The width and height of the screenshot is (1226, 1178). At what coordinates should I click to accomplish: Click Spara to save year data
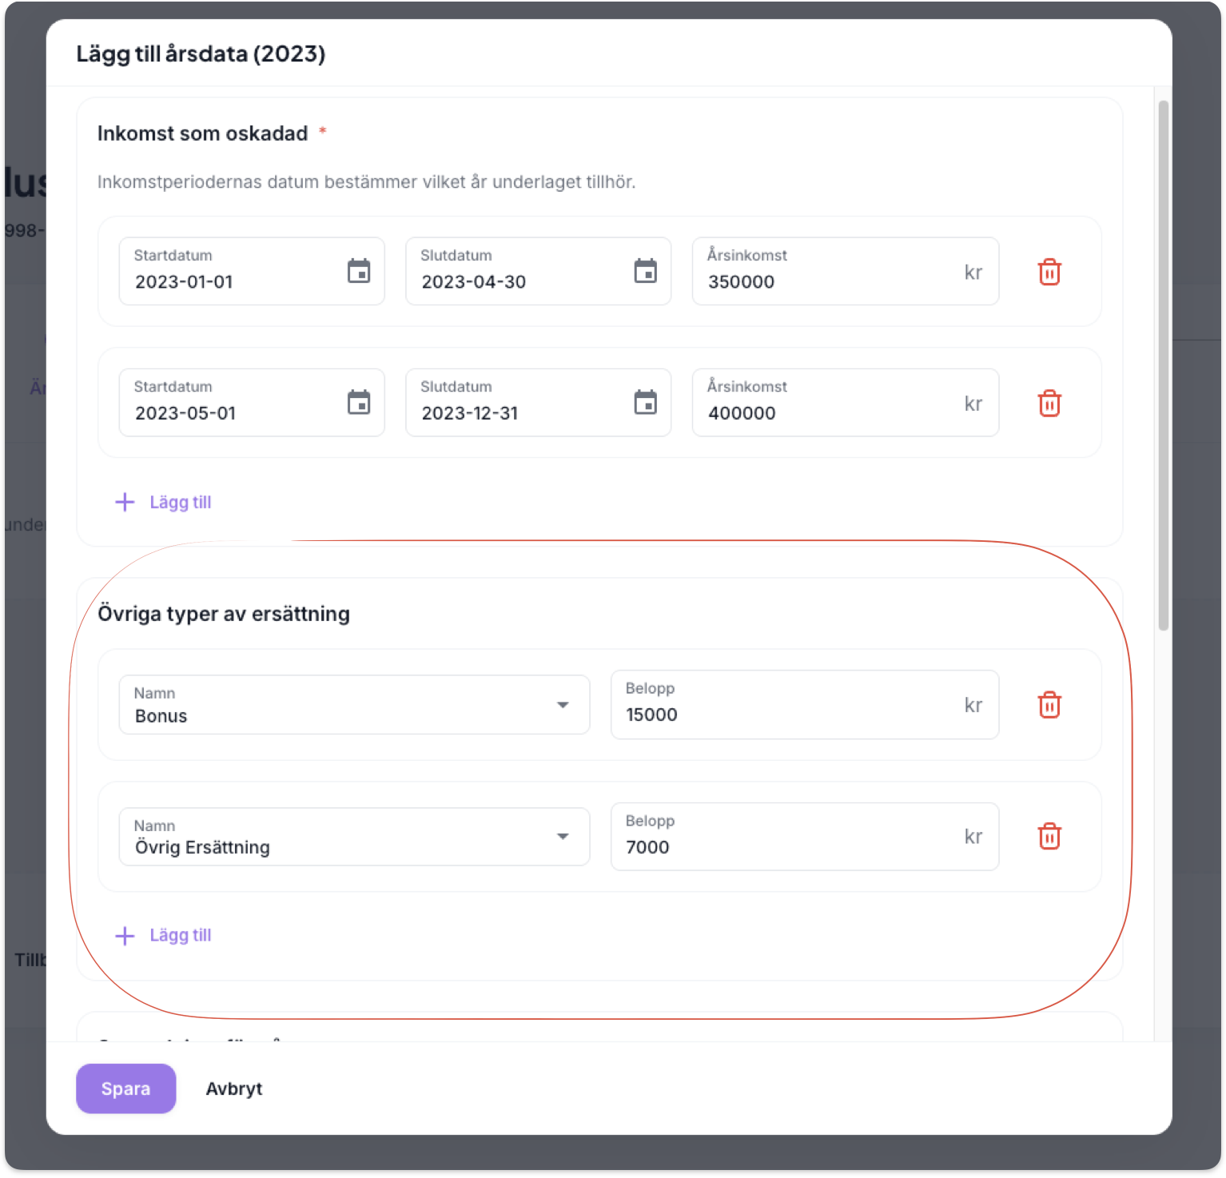[125, 1088]
